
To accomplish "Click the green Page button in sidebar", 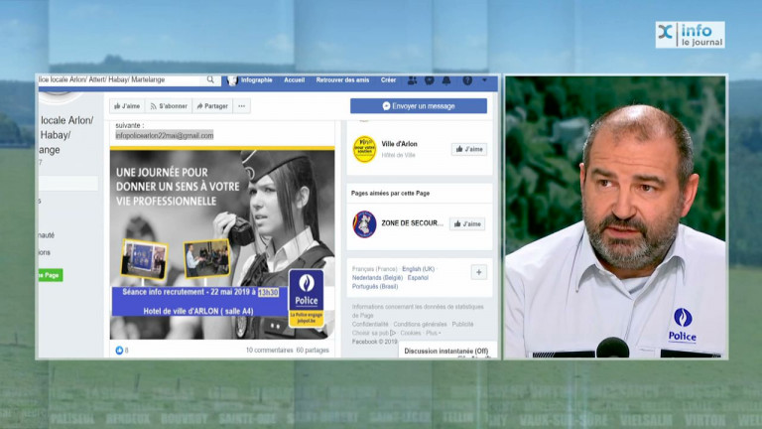I will click(x=50, y=275).
